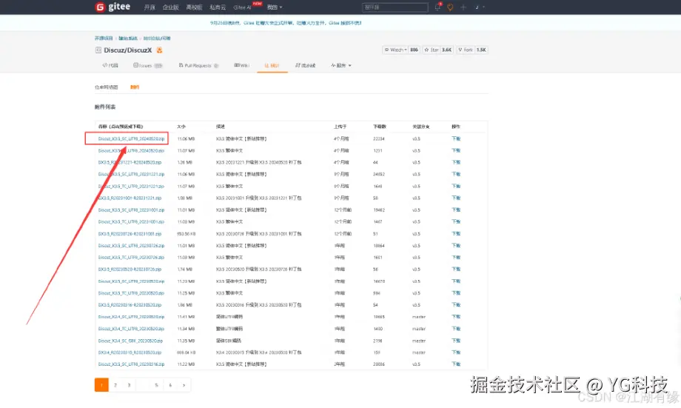Open 私有云 in the top navigation
This screenshot has width=681, height=408.
pyautogui.click(x=218, y=7)
